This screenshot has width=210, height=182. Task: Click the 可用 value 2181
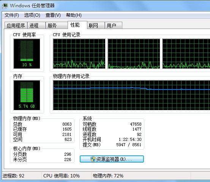tap(67, 134)
